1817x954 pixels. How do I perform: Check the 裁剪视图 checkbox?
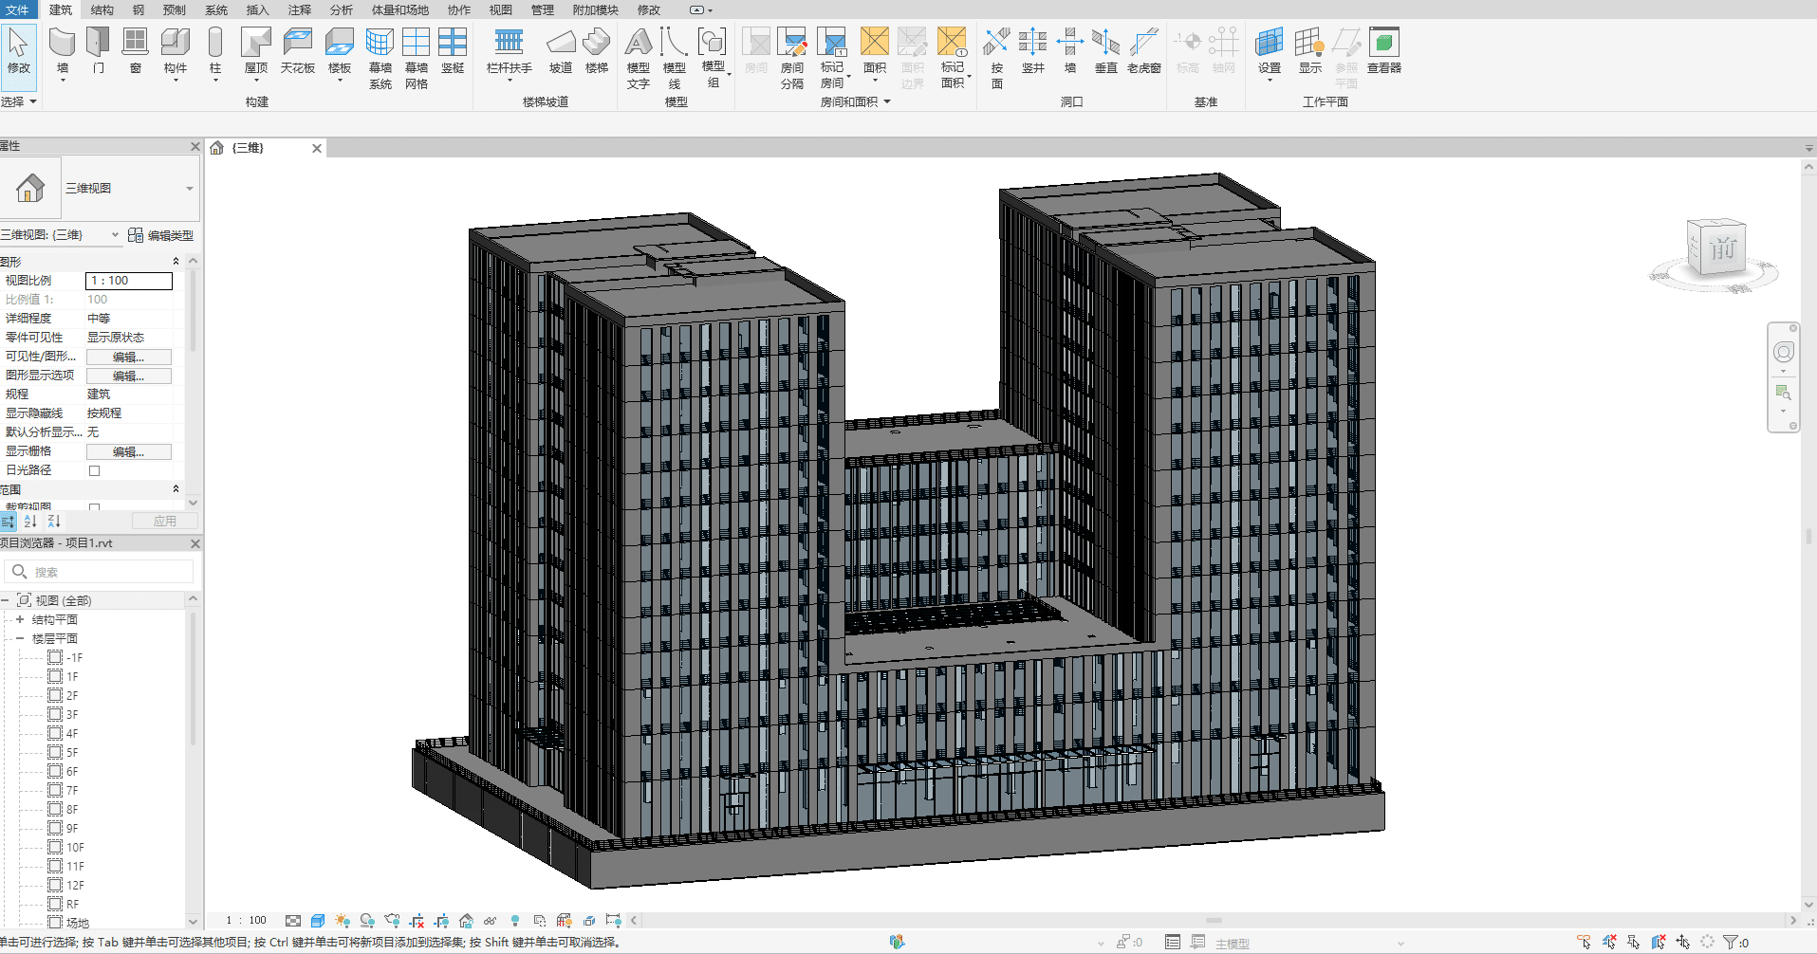click(92, 507)
